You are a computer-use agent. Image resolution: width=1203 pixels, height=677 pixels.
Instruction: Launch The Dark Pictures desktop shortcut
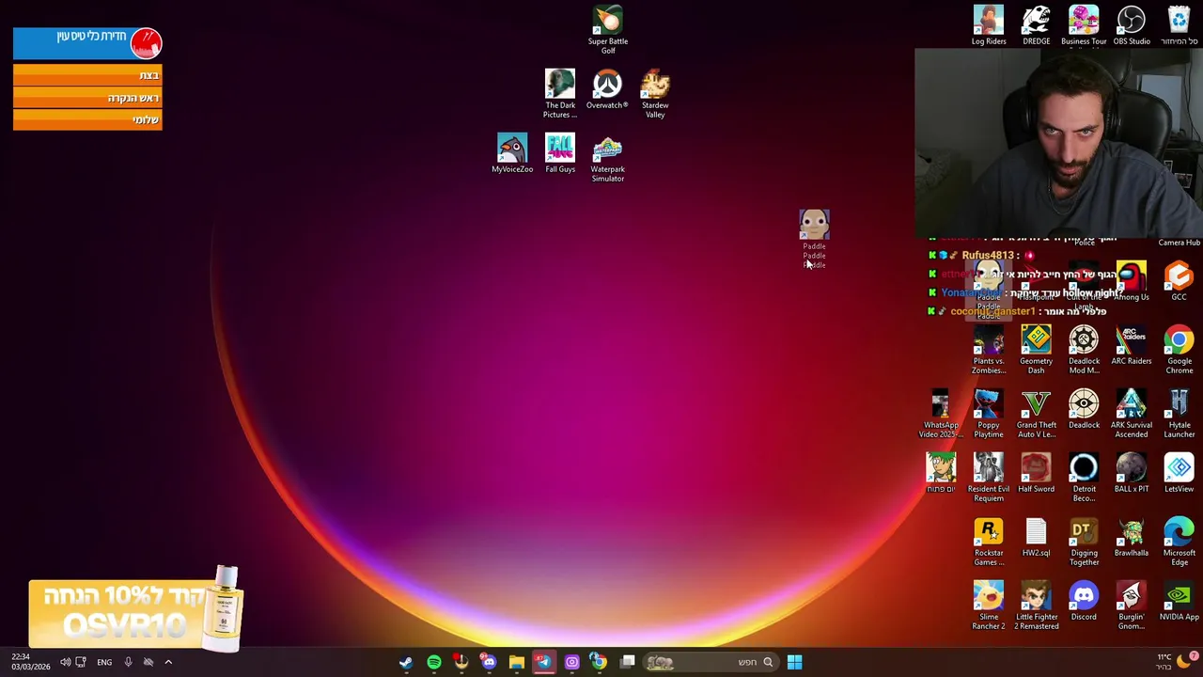pos(559,93)
